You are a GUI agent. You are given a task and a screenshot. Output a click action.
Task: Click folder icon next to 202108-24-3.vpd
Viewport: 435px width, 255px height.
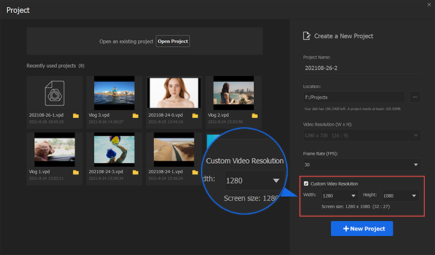(136, 172)
